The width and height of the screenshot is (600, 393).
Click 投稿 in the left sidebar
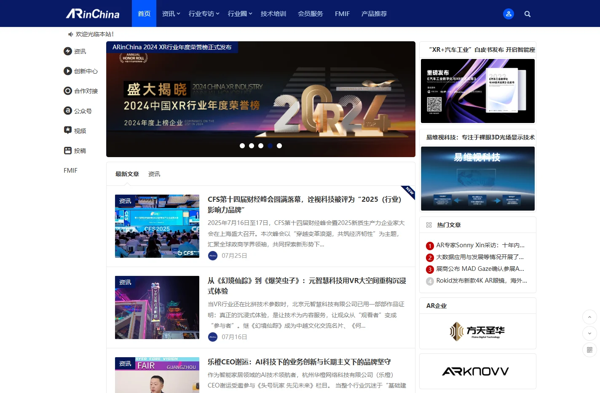pos(75,150)
